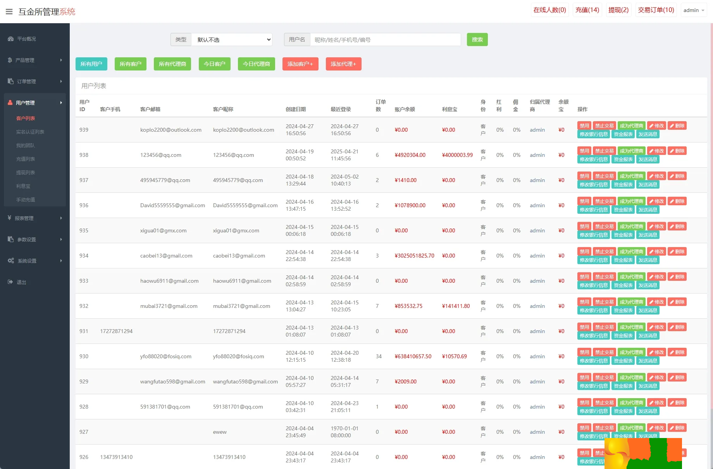Click the 添加客户+ button
Image resolution: width=713 pixels, height=469 pixels.
pos(300,64)
